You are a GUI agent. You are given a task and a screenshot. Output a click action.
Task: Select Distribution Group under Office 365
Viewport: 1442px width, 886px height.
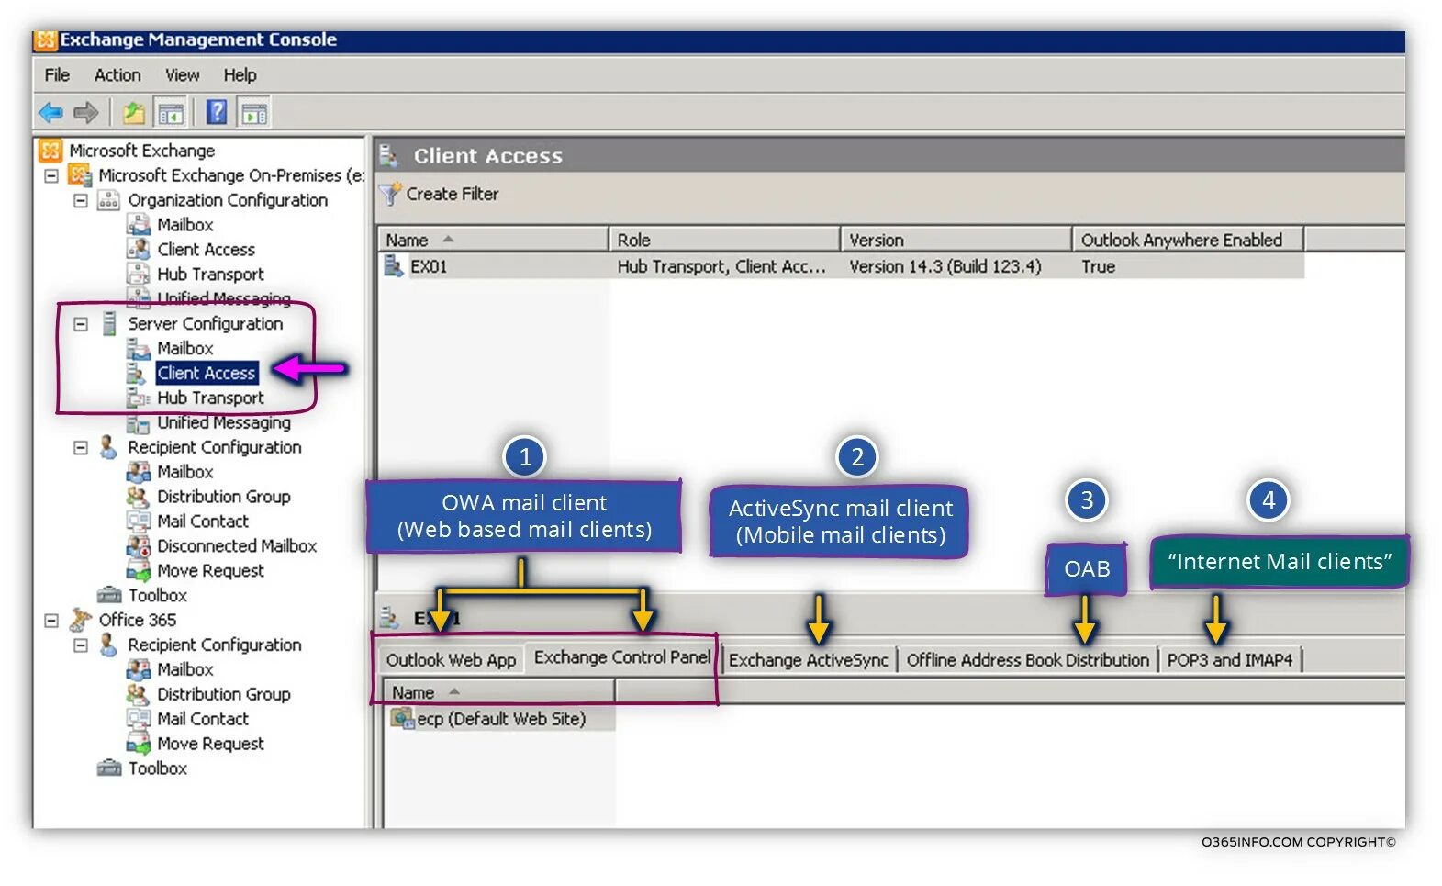pyautogui.click(x=224, y=694)
